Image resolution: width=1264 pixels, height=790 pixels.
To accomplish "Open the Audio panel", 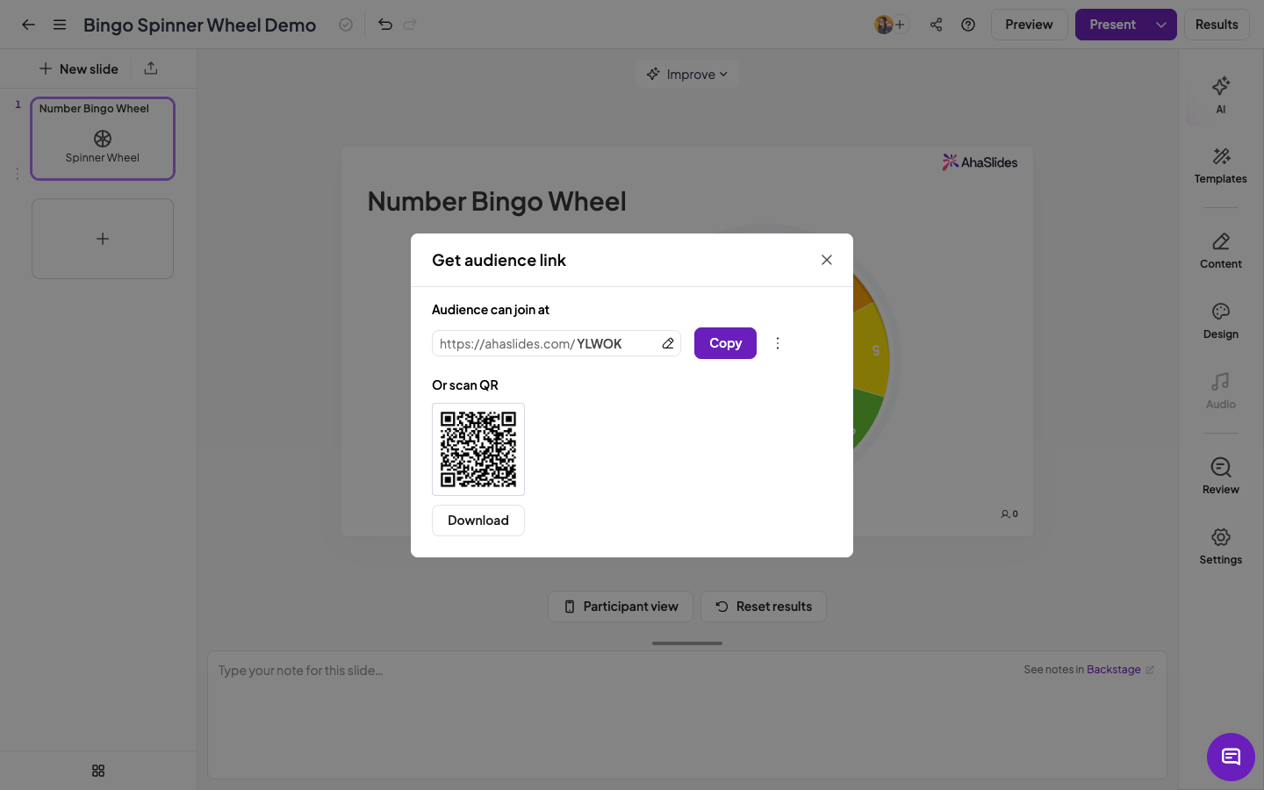I will pos(1221,391).
